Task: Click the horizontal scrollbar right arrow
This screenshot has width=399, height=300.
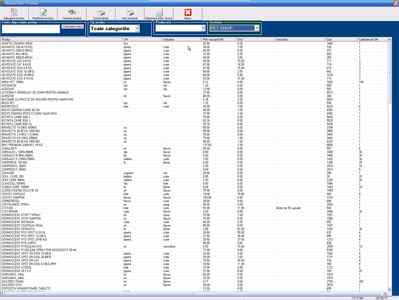Action: pyautogui.click(x=385, y=293)
